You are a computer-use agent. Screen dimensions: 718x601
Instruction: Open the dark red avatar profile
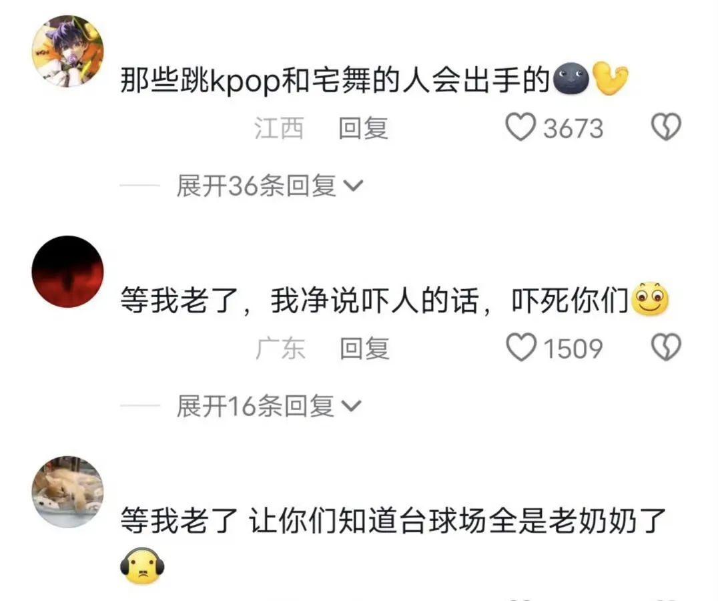68,272
